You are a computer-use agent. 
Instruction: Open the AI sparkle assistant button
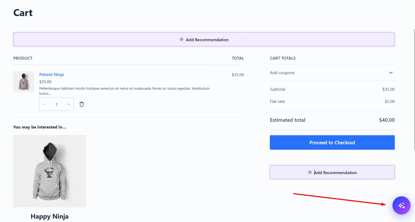tap(401, 205)
